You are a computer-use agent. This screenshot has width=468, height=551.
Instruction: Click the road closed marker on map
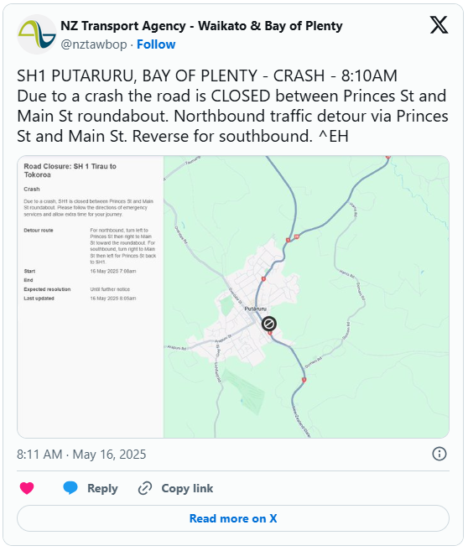point(268,323)
